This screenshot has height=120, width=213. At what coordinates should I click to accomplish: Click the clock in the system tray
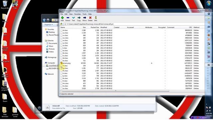pyautogui.click(x=209, y=115)
